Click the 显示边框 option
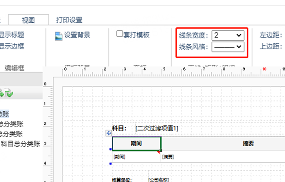Image resolution: width=285 pixels, height=182 pixels. [x=12, y=46]
